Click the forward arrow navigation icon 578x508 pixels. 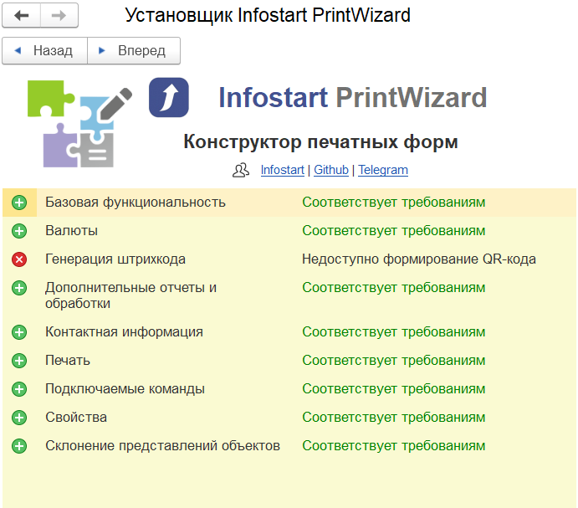click(59, 15)
